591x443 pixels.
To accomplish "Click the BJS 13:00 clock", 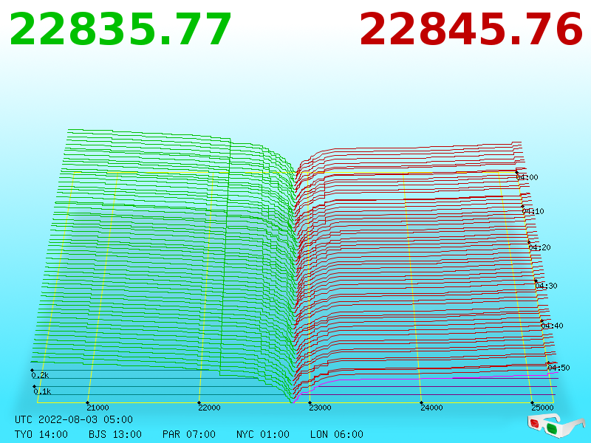I will [x=115, y=434].
